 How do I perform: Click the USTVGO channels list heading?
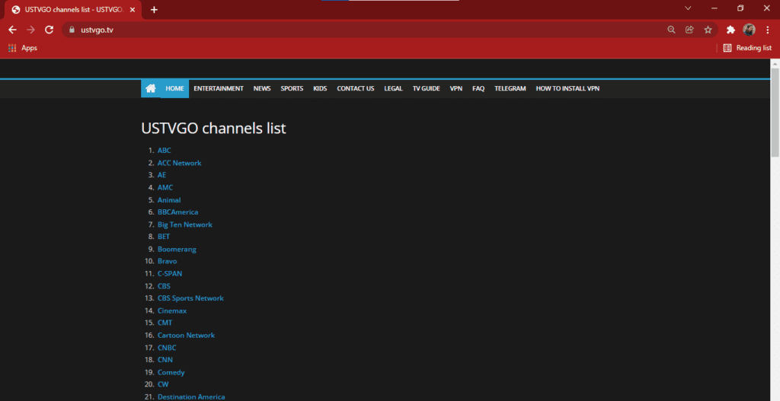coord(213,128)
